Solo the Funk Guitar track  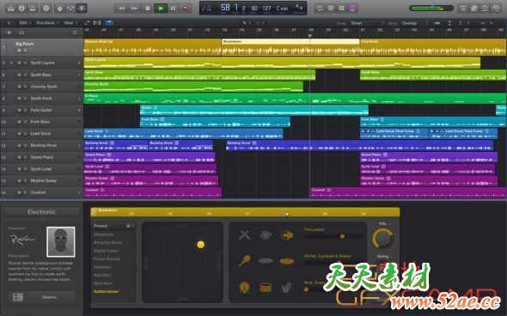25,110
